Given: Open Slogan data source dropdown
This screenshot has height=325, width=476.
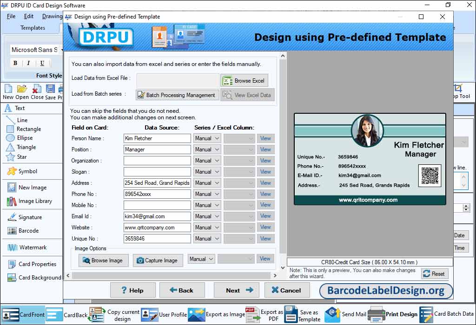Looking at the screenshot, I should (207, 172).
